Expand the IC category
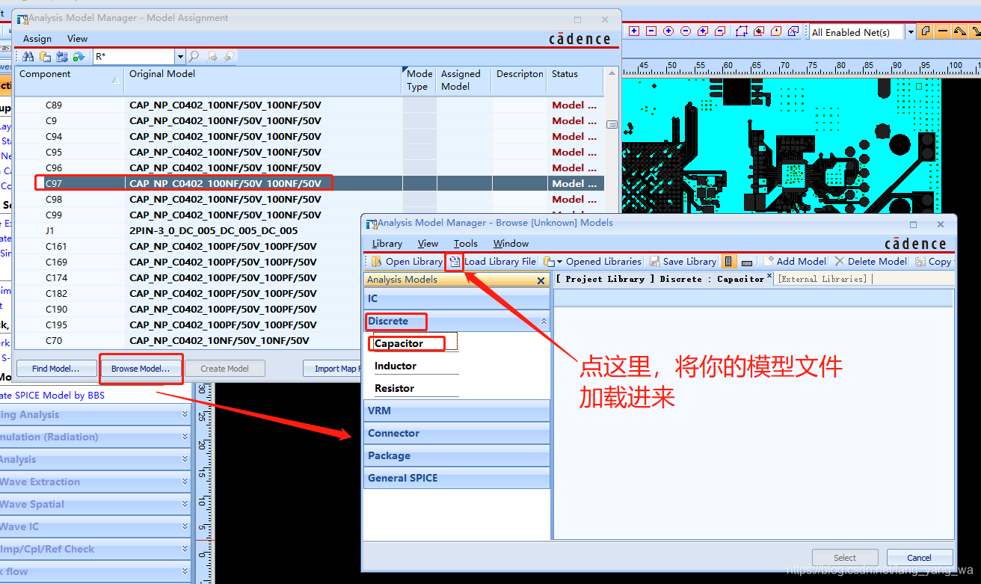The image size is (981, 584). [x=457, y=299]
